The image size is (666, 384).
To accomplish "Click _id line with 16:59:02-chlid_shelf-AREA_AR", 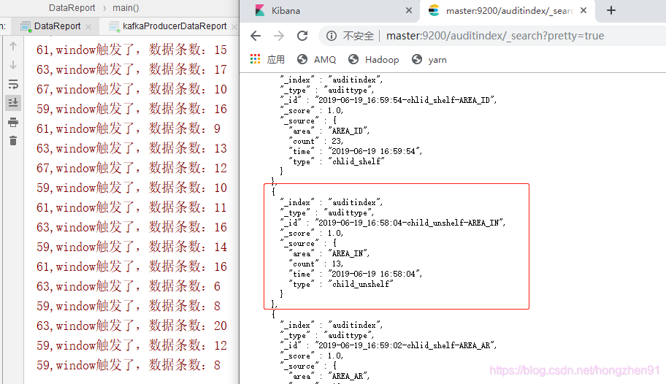I will tap(388, 345).
